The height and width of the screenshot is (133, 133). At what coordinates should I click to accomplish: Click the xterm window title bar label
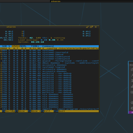pyautogui.click(x=11, y=27)
